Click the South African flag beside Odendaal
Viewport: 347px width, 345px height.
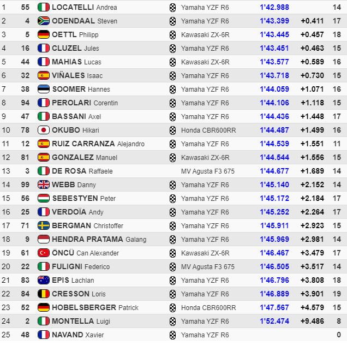(43, 21)
